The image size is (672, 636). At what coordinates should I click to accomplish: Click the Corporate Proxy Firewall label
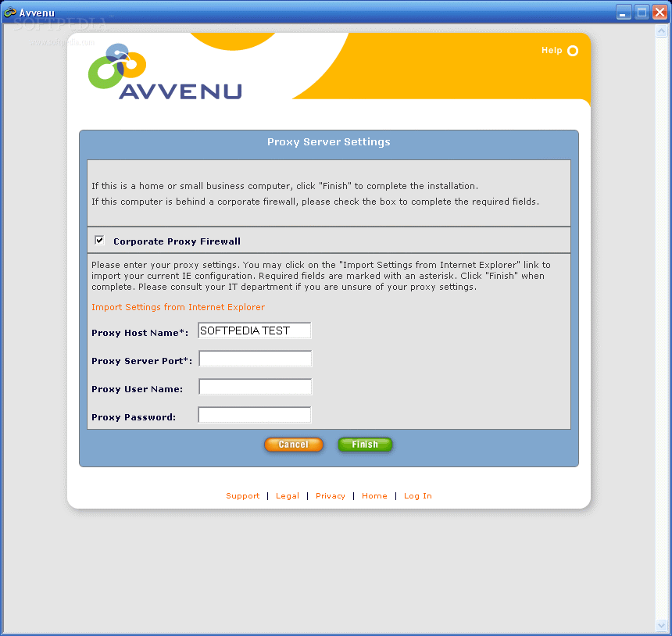point(177,241)
